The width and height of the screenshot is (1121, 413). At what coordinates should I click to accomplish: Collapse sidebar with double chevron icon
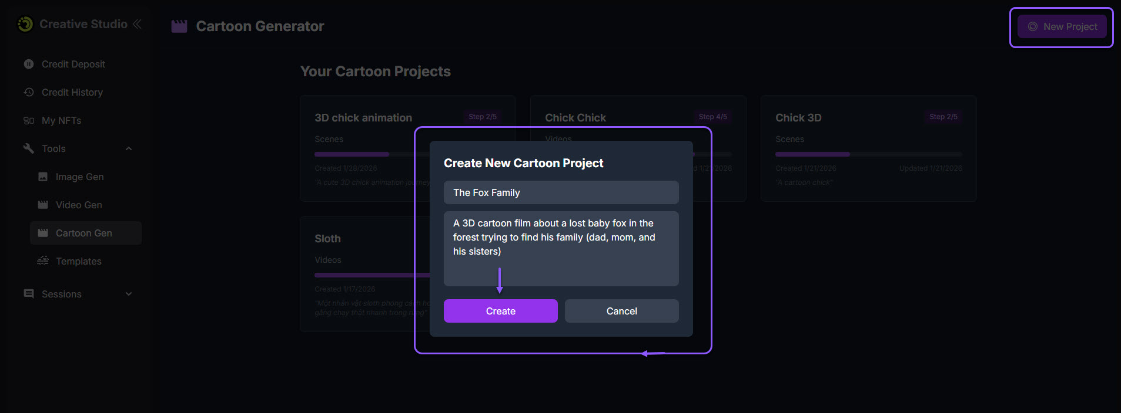pyautogui.click(x=137, y=24)
